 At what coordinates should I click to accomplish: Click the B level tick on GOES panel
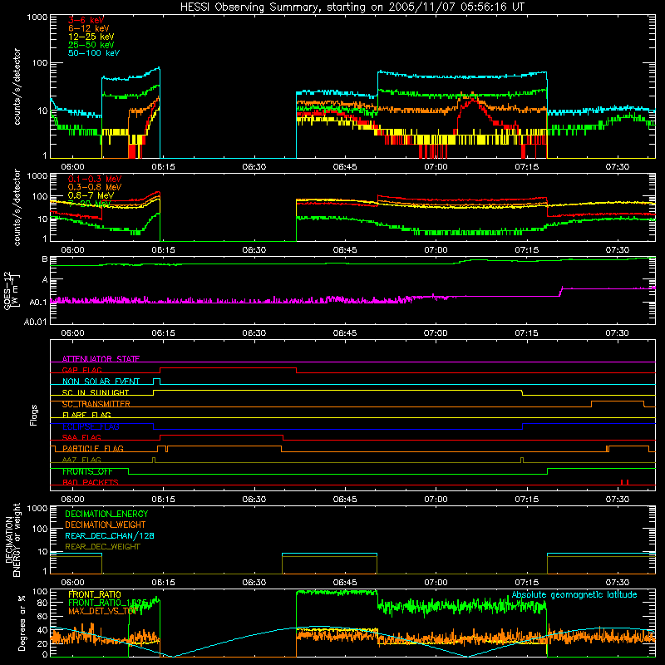pyautogui.click(x=45, y=259)
